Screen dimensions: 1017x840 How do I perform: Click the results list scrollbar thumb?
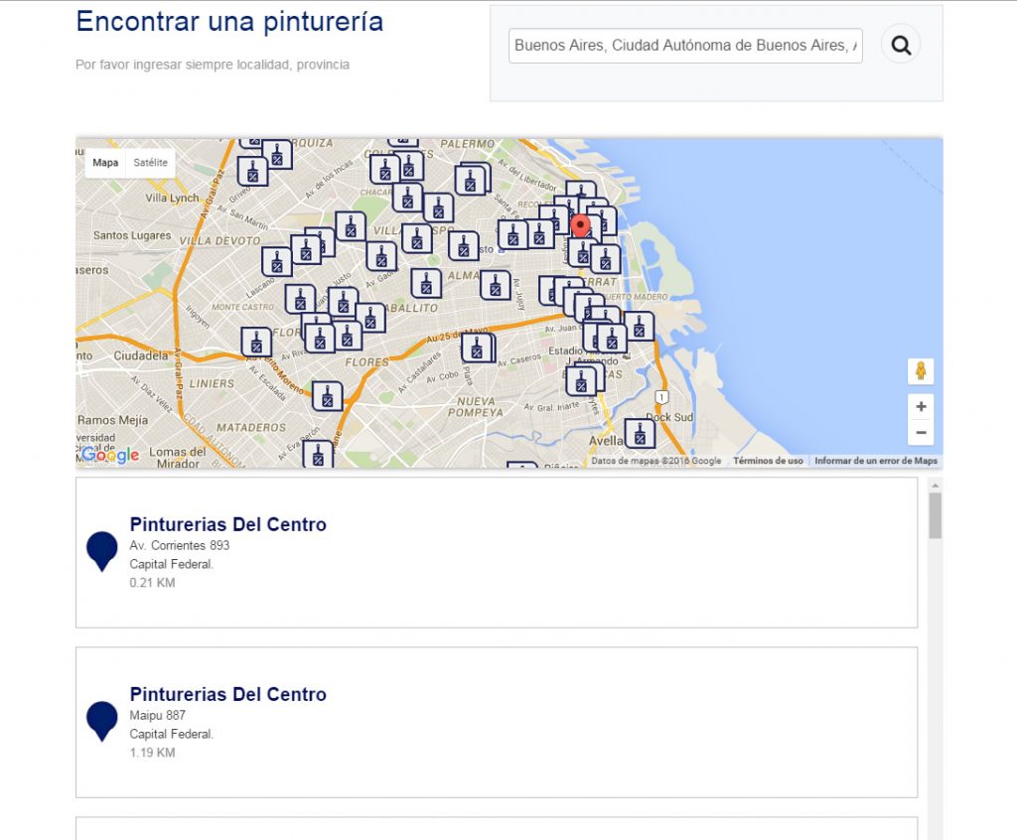935,515
